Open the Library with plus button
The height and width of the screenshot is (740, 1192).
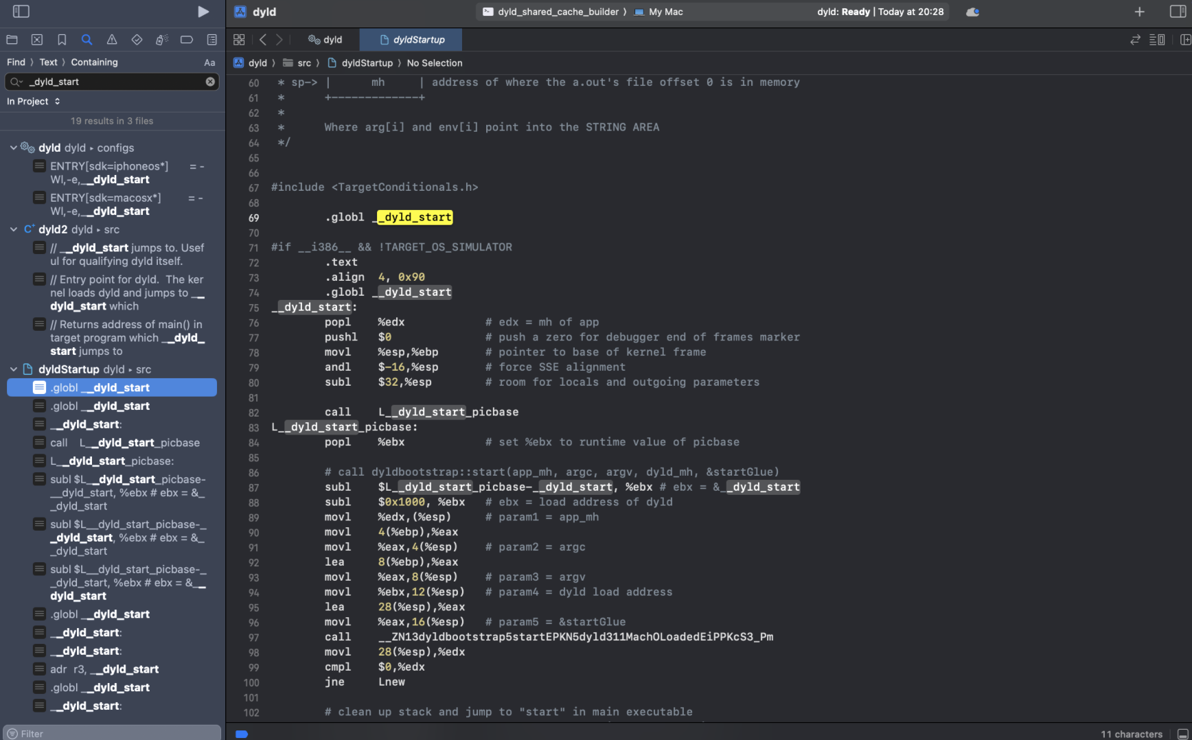coord(1140,12)
